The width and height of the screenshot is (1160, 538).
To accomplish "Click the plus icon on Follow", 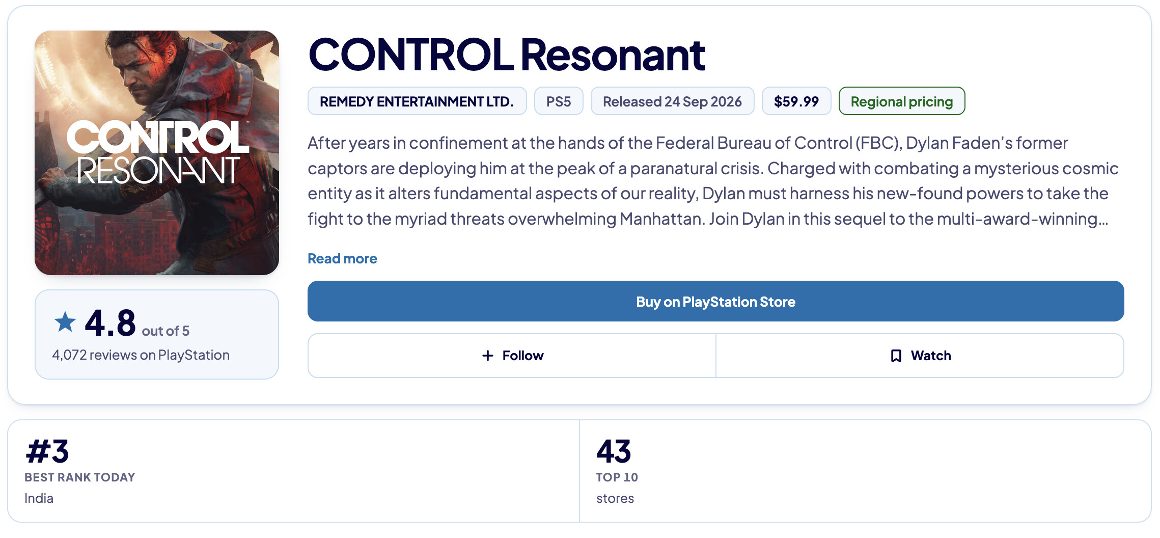I will (x=487, y=356).
